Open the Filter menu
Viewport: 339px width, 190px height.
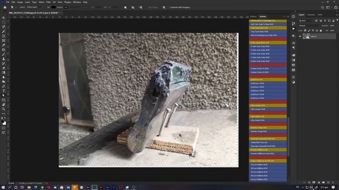point(48,2)
